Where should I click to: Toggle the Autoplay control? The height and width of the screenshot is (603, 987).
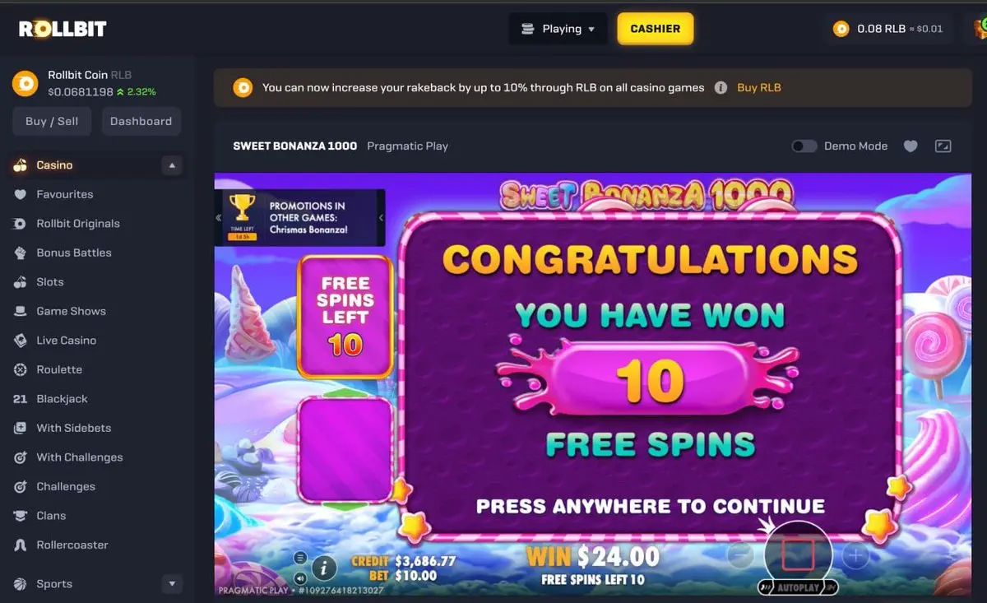pos(798,587)
